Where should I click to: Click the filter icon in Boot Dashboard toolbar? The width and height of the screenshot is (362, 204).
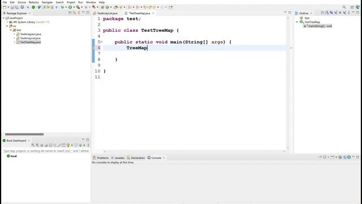tap(76, 145)
